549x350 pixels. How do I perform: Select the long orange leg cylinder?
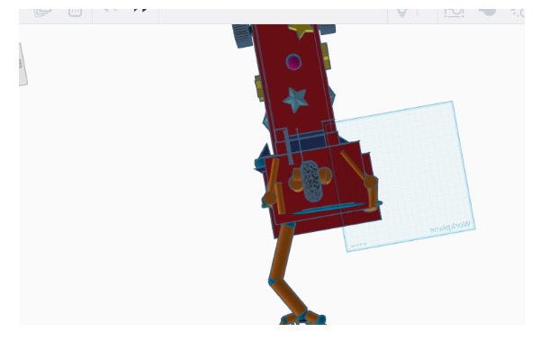coord(283,251)
